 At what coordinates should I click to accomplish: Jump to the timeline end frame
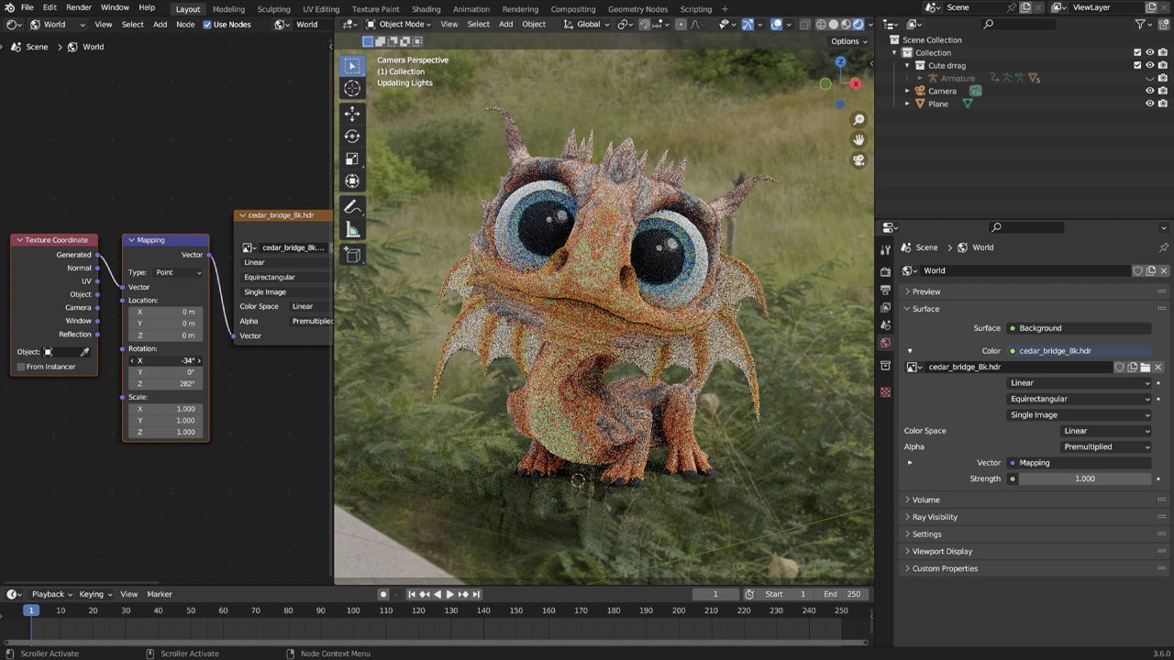pos(476,594)
